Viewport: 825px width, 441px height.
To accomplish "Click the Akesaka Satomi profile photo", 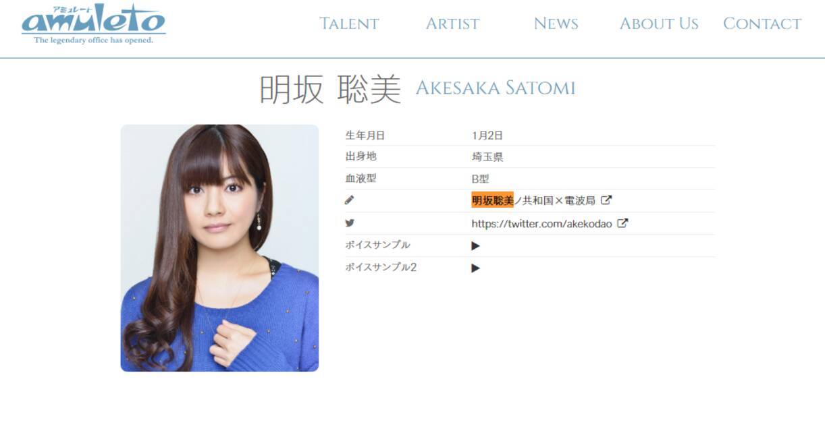I will 219,247.
